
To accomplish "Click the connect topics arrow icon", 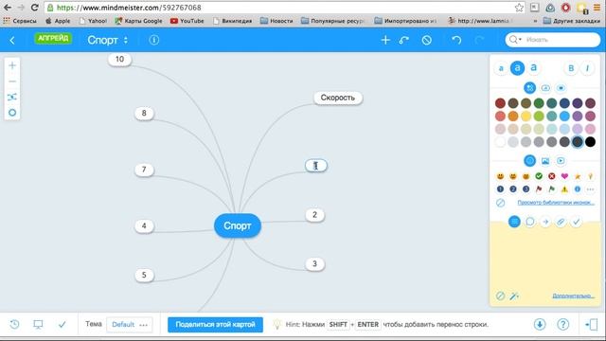I will point(404,40).
